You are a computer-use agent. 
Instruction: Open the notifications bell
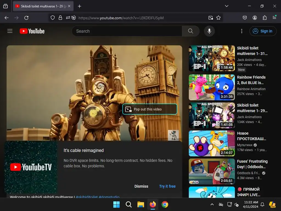[262, 204]
